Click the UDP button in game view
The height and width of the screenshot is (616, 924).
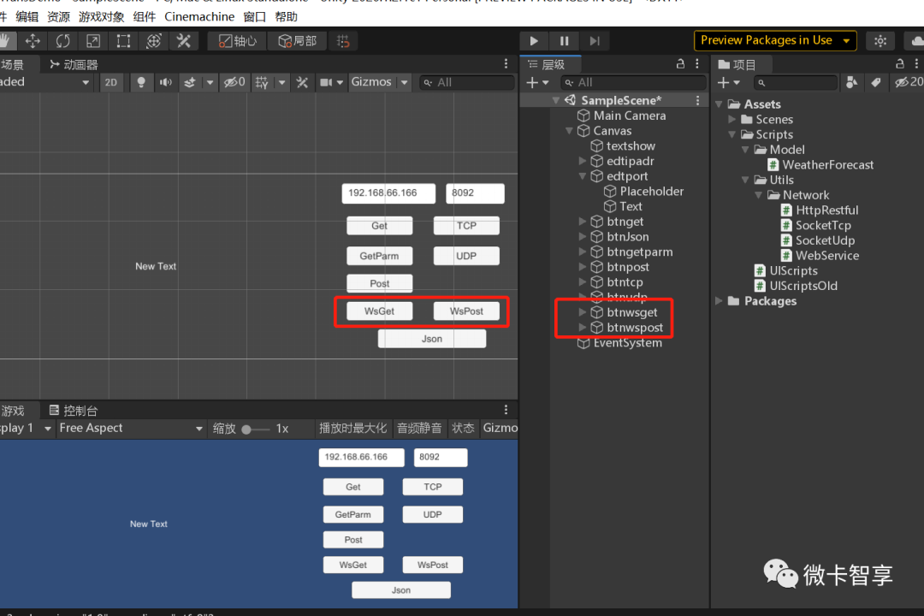point(433,514)
